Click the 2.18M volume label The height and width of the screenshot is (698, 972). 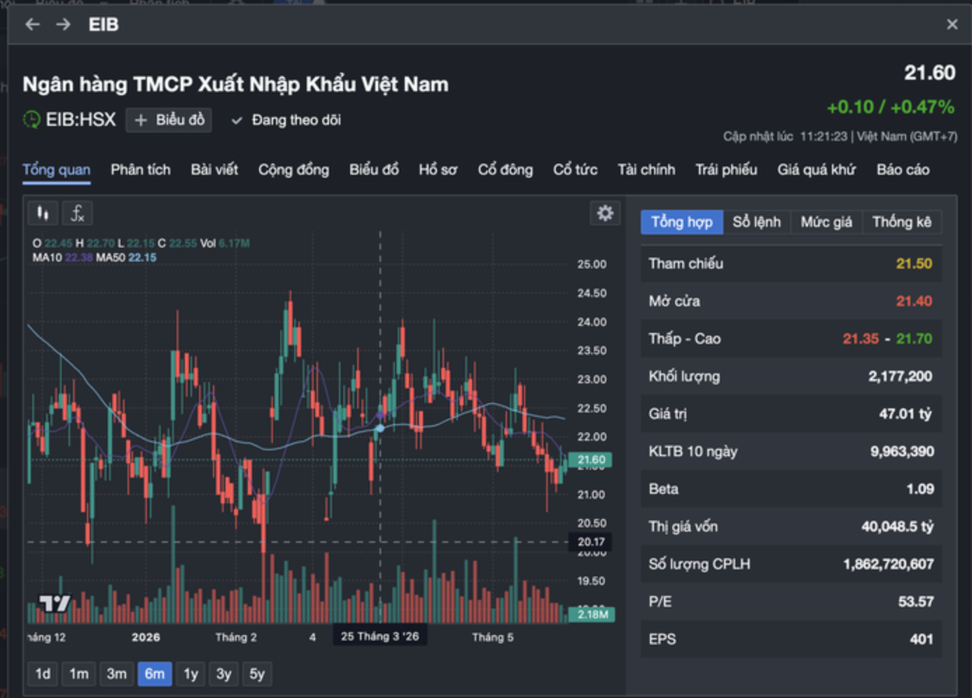pyautogui.click(x=592, y=614)
